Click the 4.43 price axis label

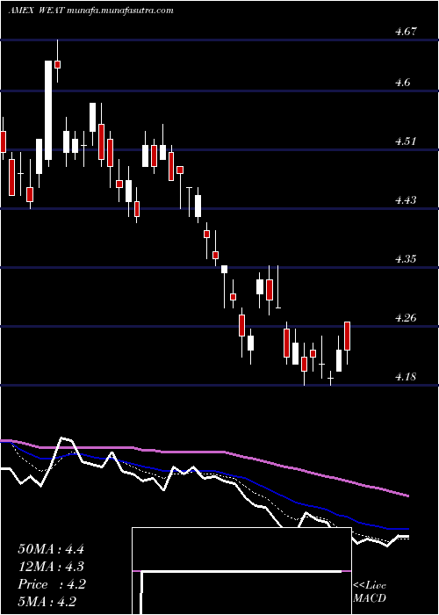406,199
